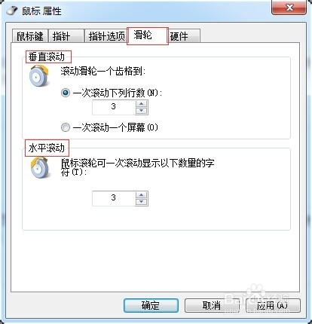Click the vertical scroll lines number field

click(114, 108)
